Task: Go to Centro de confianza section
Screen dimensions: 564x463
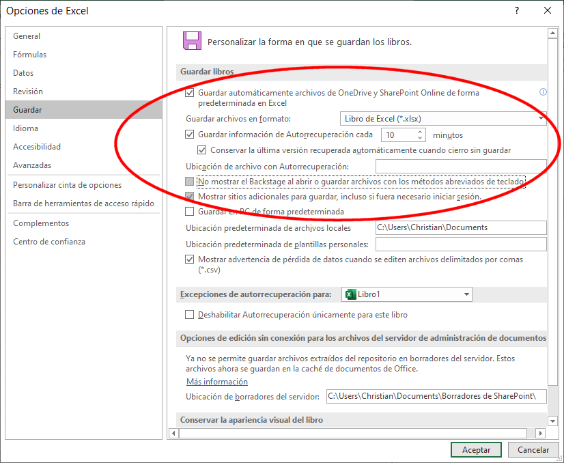Action: (49, 242)
